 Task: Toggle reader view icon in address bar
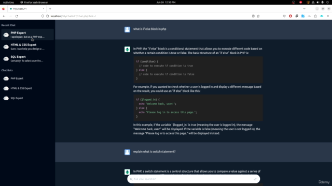pos(253,16)
